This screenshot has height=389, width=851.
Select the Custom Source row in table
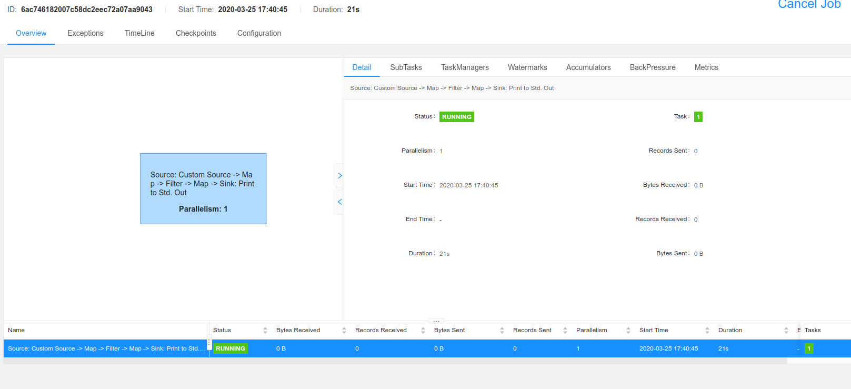[105, 348]
